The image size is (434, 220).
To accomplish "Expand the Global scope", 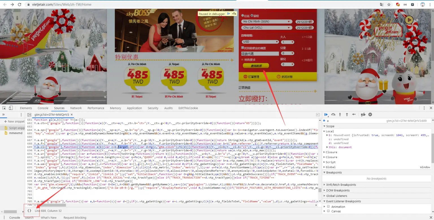I will click(x=325, y=167).
